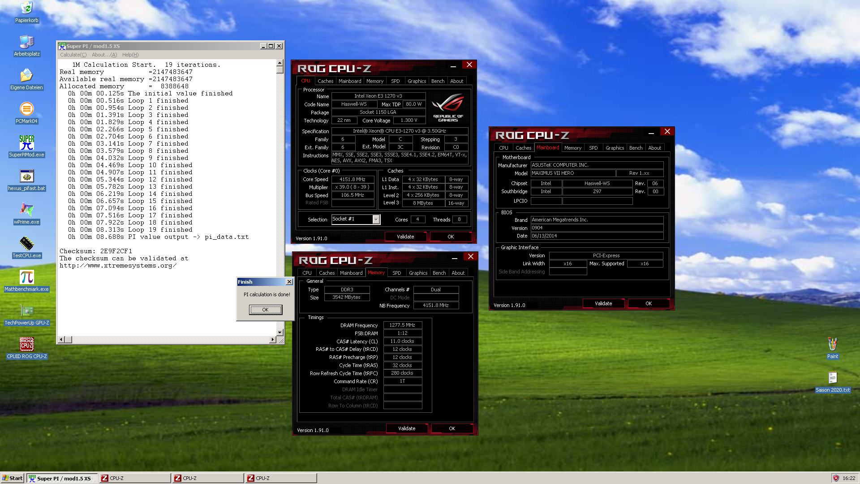This screenshot has height=484, width=860.
Task: Open CPU tab in Mainboard window
Action: [x=503, y=148]
